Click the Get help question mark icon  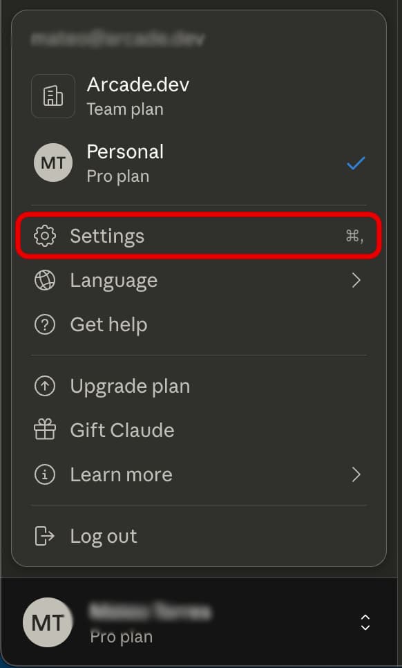[x=45, y=324]
